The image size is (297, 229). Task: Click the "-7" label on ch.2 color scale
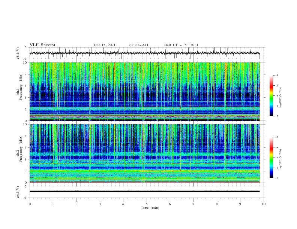(x=276, y=178)
